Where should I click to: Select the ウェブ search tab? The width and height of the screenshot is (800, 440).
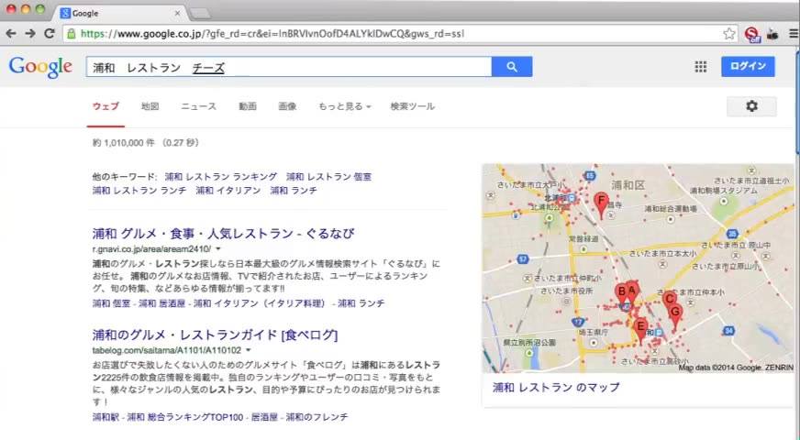(106, 106)
